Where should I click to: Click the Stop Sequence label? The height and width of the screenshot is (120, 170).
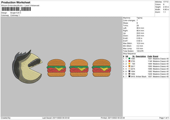pos(129,53)
